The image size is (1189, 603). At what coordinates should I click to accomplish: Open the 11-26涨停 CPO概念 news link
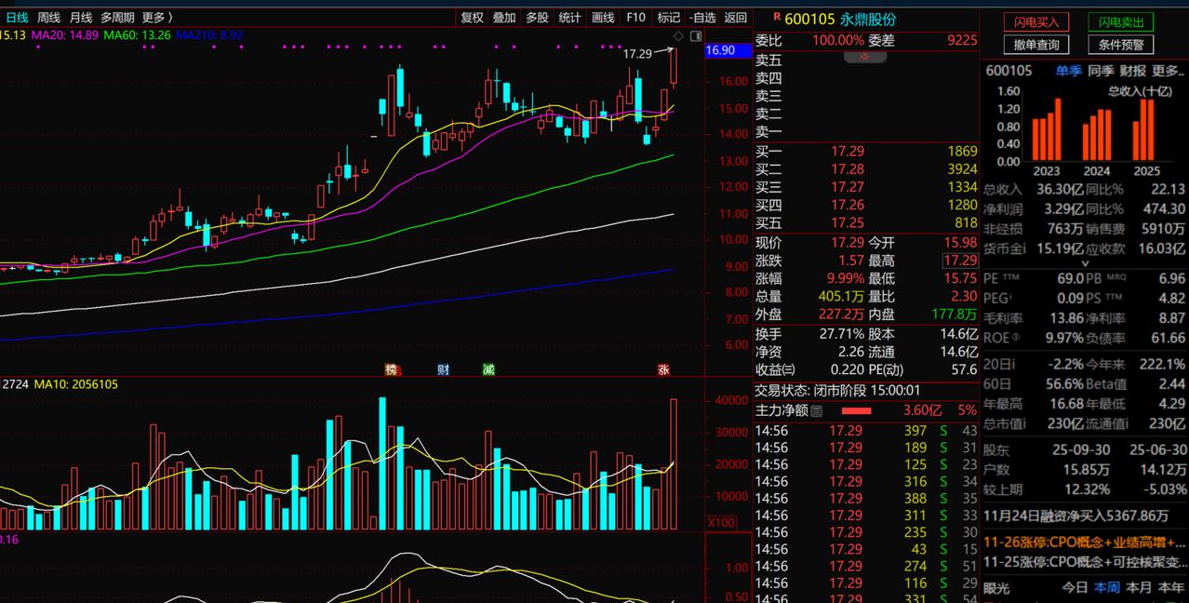click(1085, 542)
